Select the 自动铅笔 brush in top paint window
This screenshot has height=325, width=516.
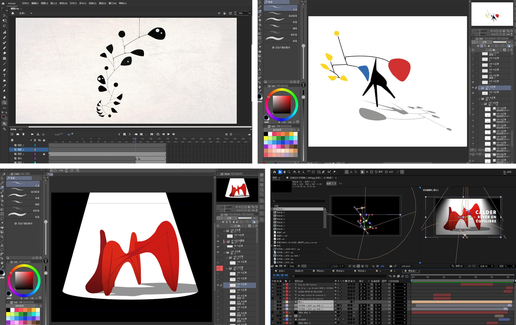pyautogui.click(x=281, y=14)
